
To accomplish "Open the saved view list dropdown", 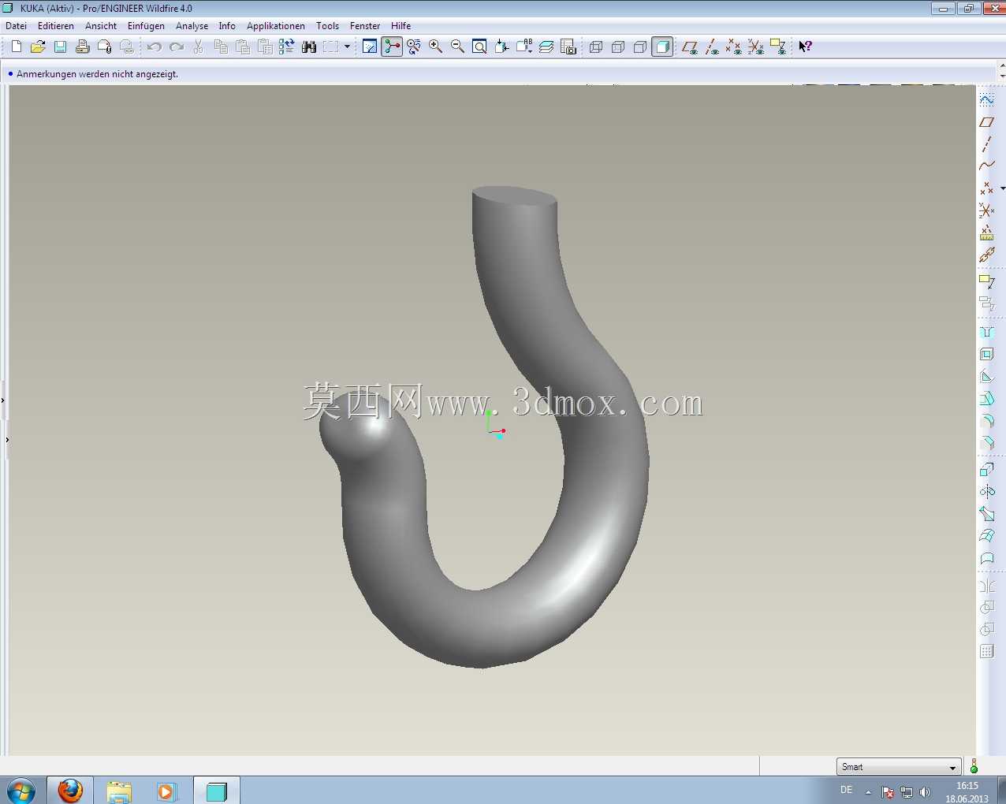I will 523,47.
